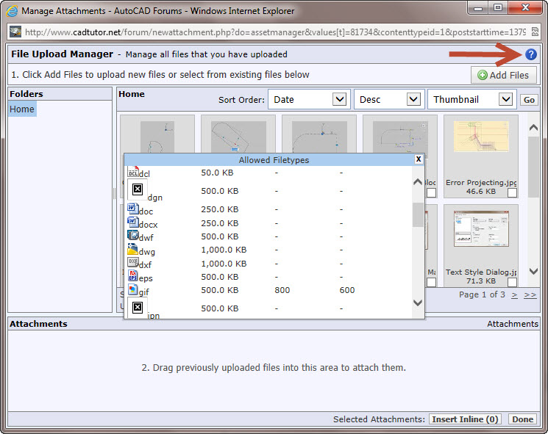Image resolution: width=548 pixels, height=434 pixels.
Task: Tick the checkbox of the fourth top-row thumbnail
Action: [431, 192]
